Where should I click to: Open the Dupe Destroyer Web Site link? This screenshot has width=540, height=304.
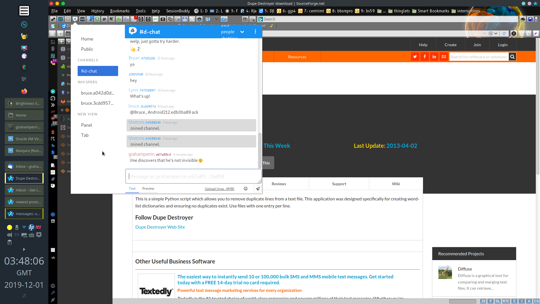point(160,227)
